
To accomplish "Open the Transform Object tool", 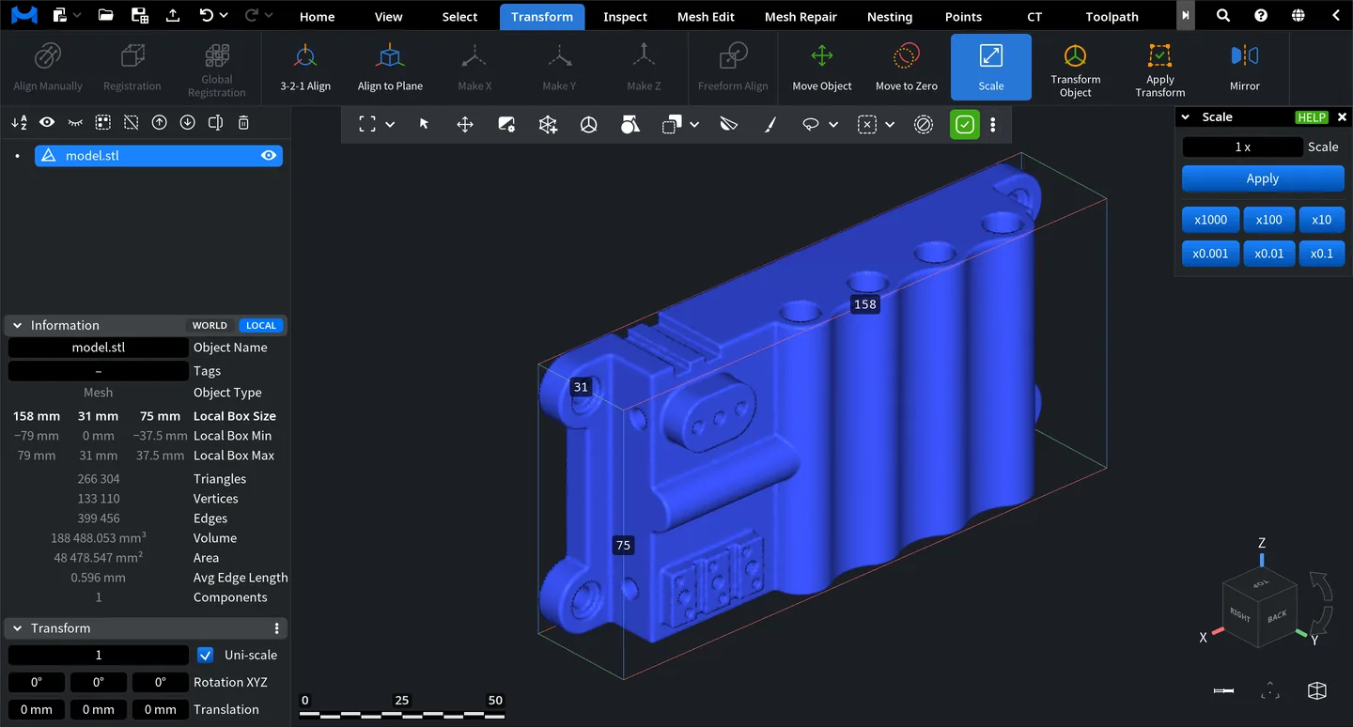I will 1076,68.
